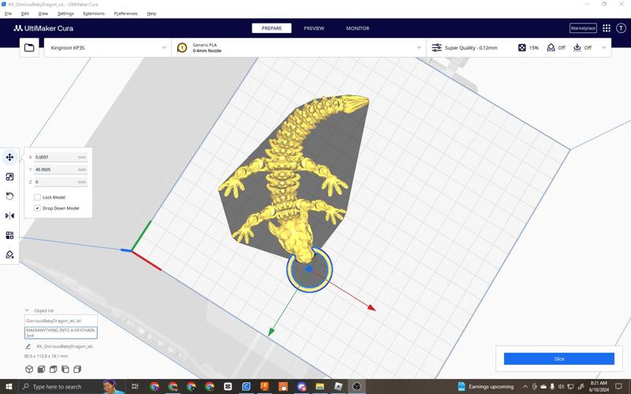Click Super Quality - 0.12mm profile
This screenshot has height=394, width=631.
471,48
